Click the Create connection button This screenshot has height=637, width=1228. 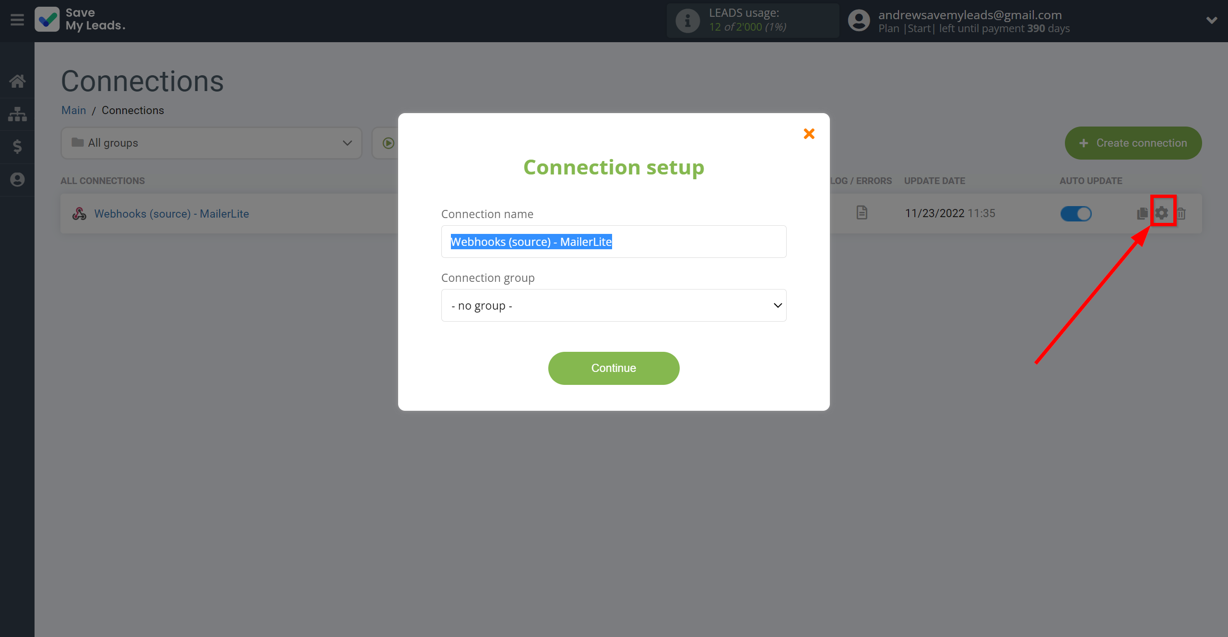tap(1133, 143)
